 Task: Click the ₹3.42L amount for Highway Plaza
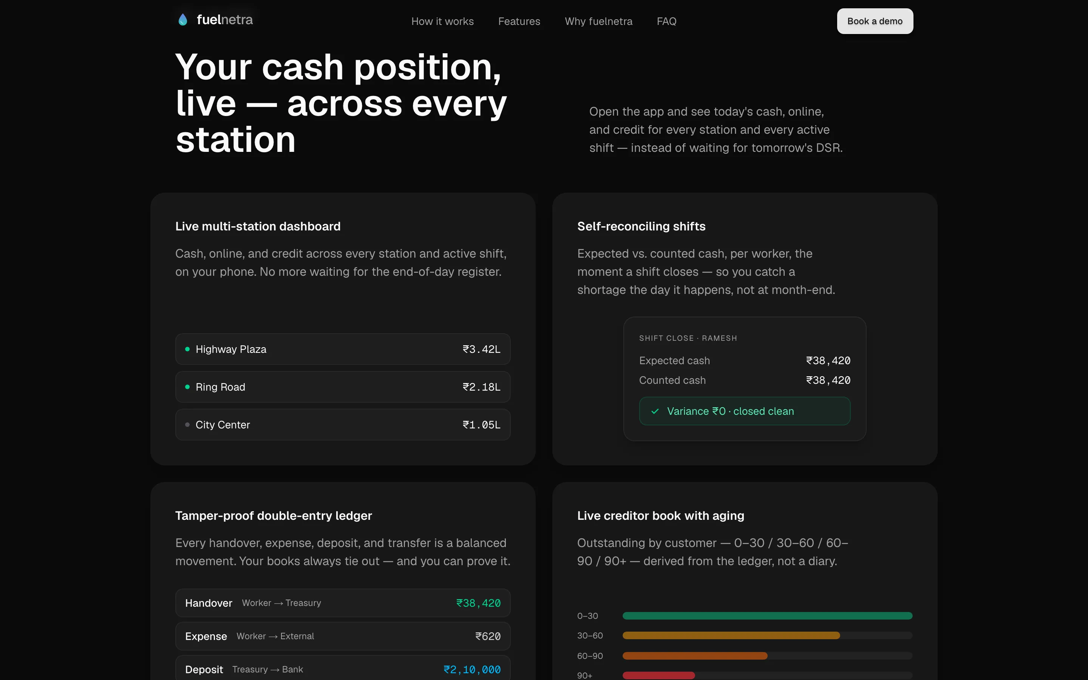coord(482,349)
